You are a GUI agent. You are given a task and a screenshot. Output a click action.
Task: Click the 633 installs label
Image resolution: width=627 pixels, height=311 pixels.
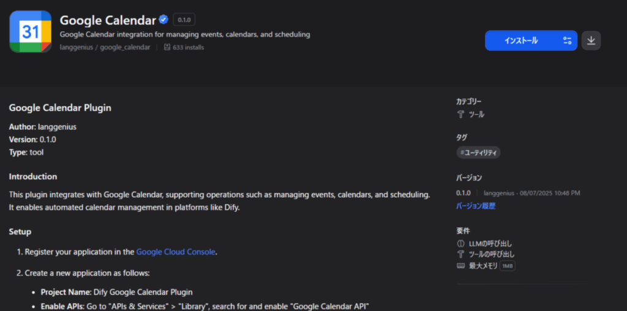coord(189,47)
